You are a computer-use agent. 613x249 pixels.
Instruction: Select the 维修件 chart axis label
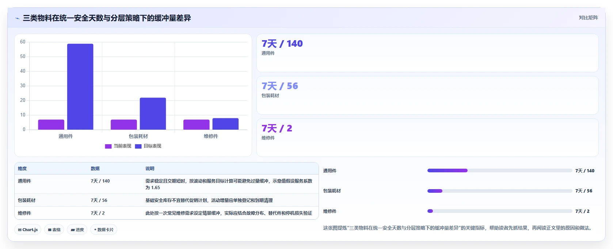coord(211,136)
